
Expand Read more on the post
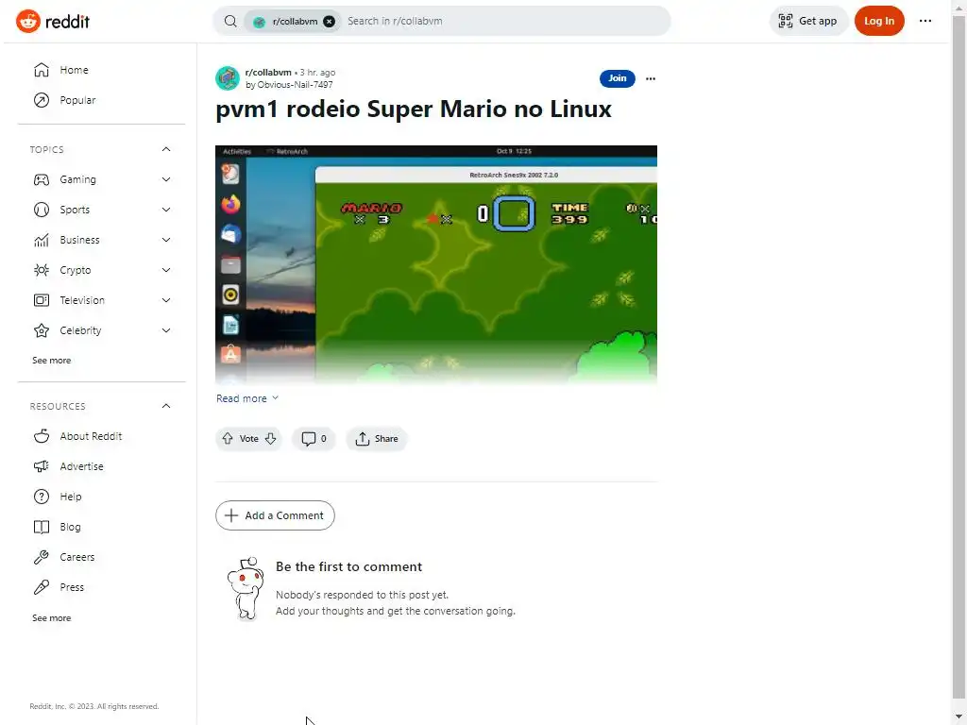tap(247, 398)
